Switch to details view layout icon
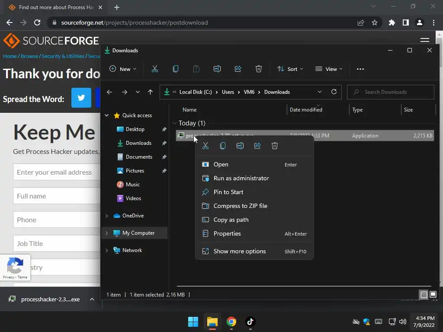The width and height of the screenshot is (443, 332). pyautogui.click(x=424, y=295)
